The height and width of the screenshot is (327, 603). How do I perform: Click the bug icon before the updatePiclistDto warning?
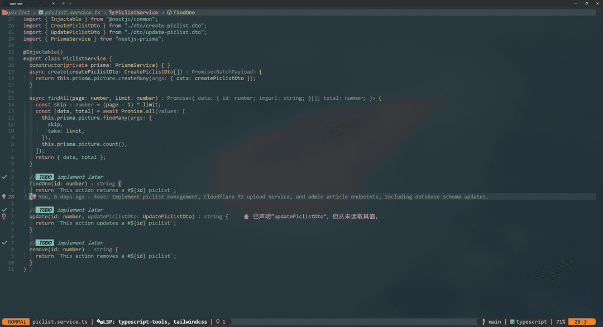coord(246,217)
